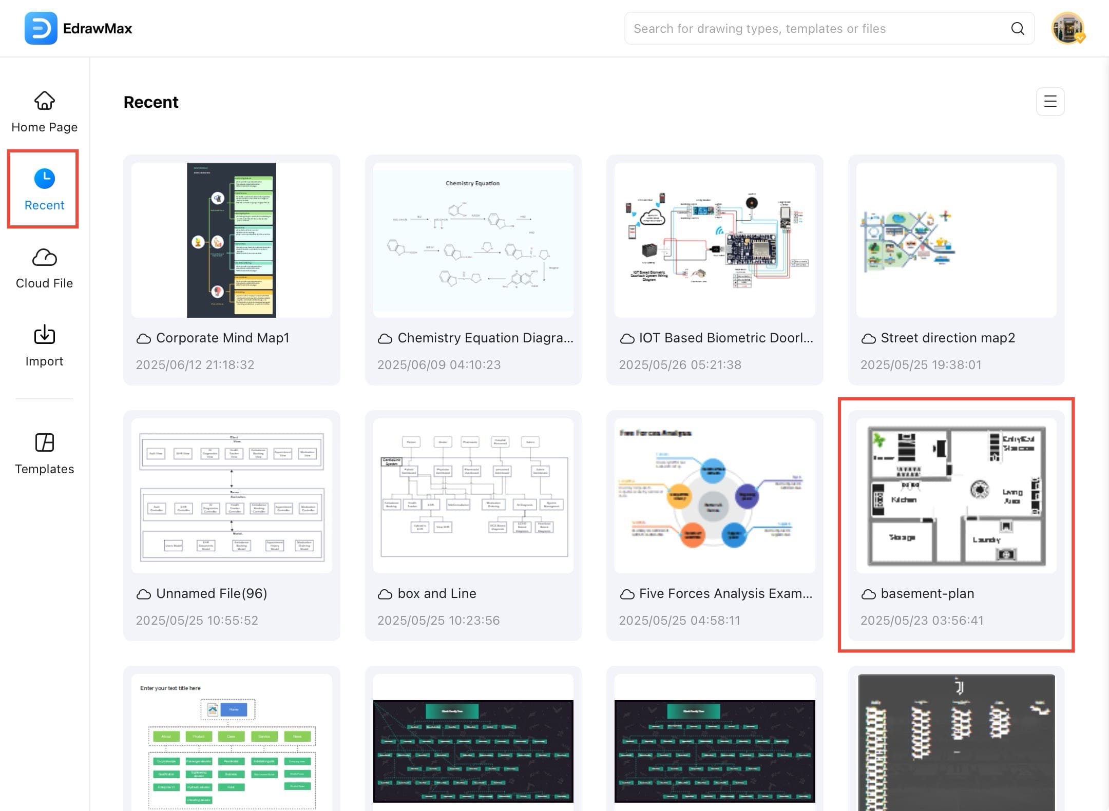Toggle list view with hamburger button
Image resolution: width=1109 pixels, height=811 pixels.
1050,102
